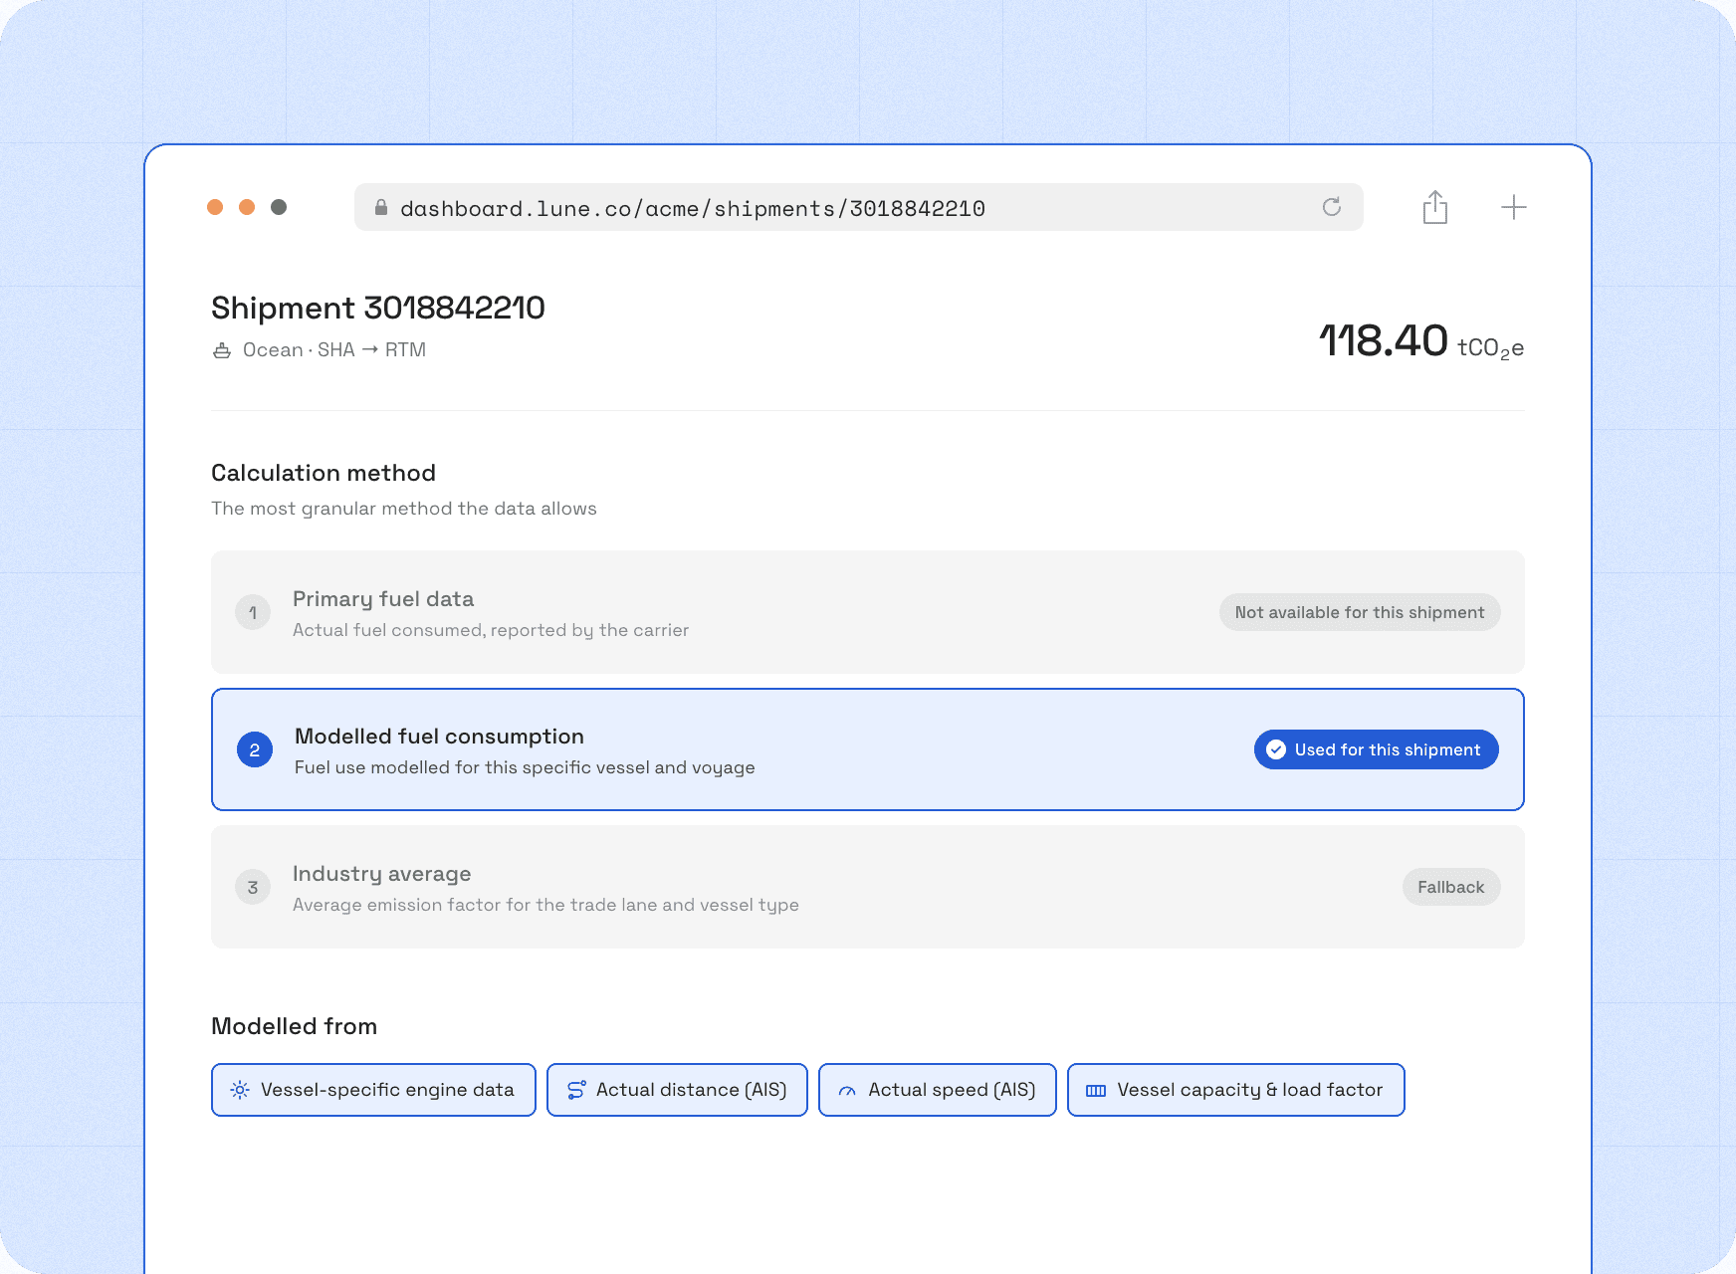Open a new tab with the plus icon
Screen dimensions: 1736x1274
click(1514, 207)
